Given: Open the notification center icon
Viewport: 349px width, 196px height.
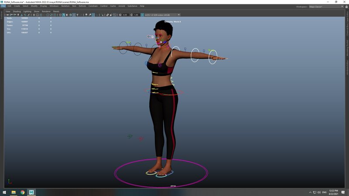Looking at the screenshot, I should (x=343, y=192).
